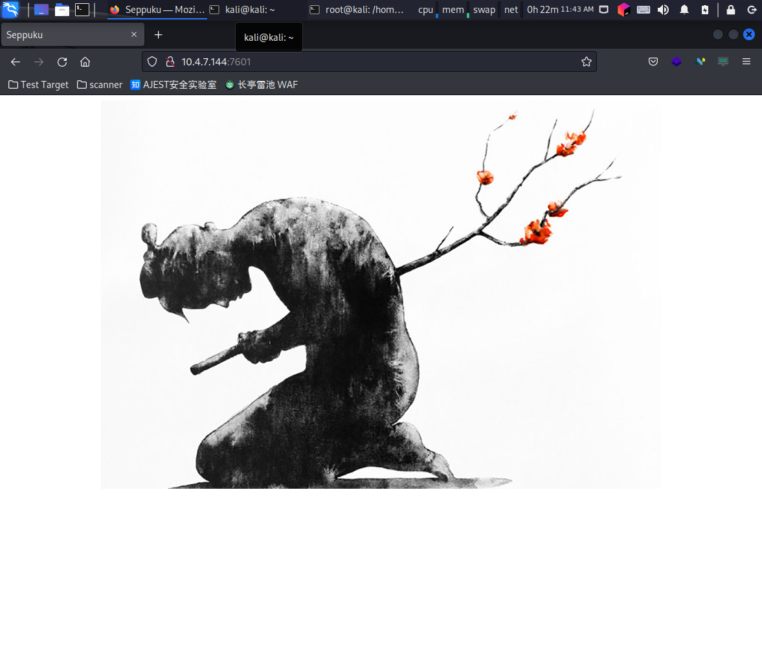The height and width of the screenshot is (670, 762).
Task: Open the Firefox home page
Action: pos(85,61)
